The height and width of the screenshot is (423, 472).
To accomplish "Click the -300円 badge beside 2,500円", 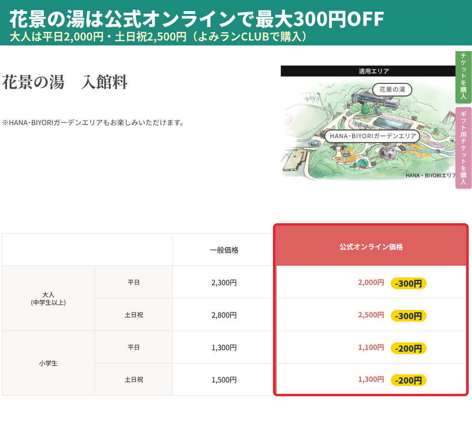I will pyautogui.click(x=408, y=316).
